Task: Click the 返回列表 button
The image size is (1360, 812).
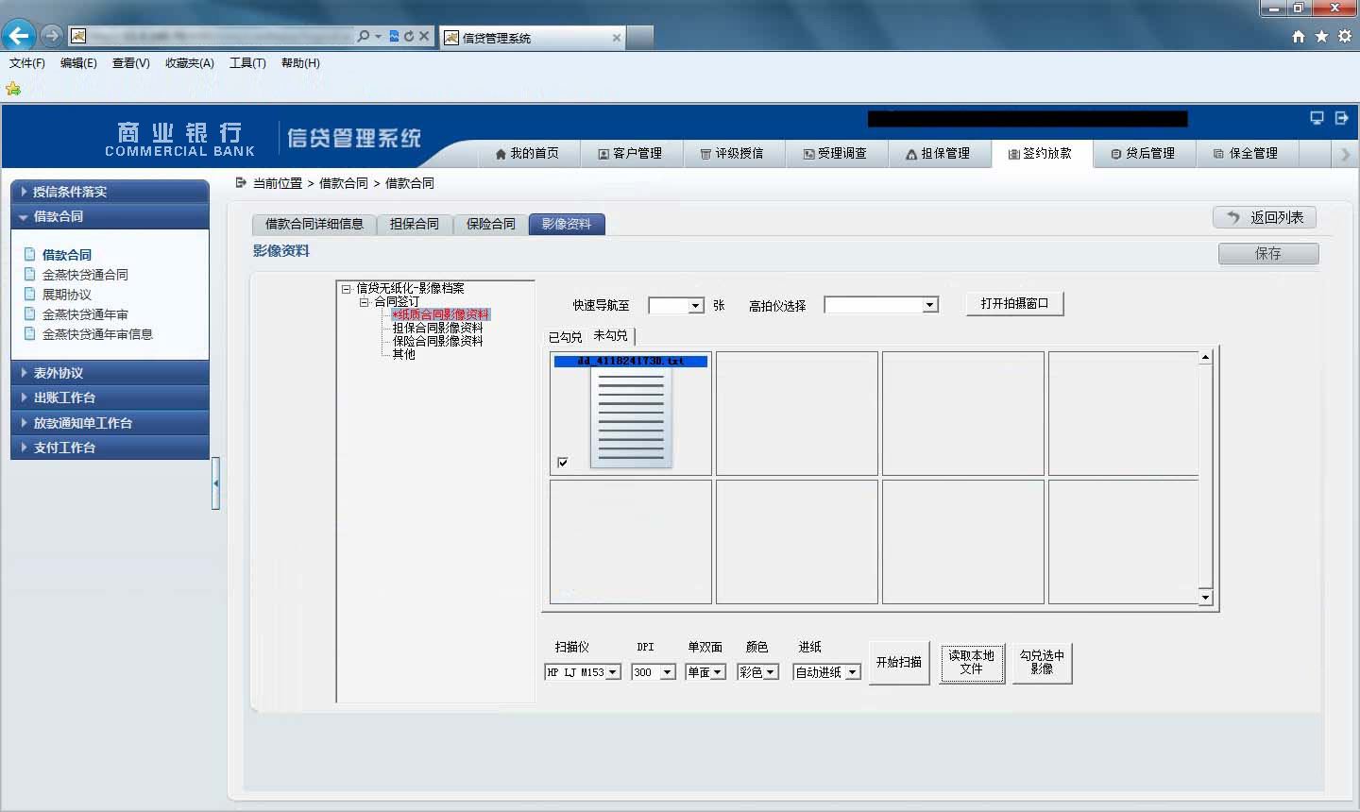Action: 1265,217
